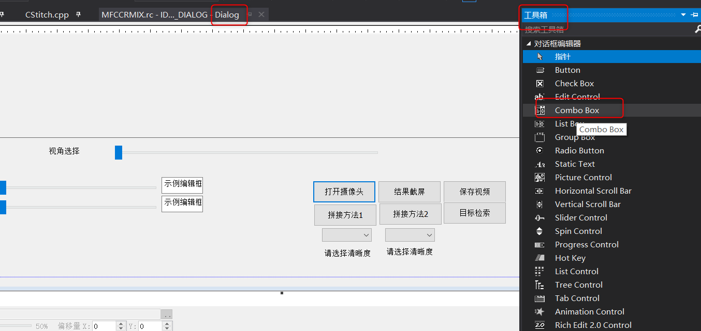
Task: Select the Dialog document tab
Action: (229, 15)
